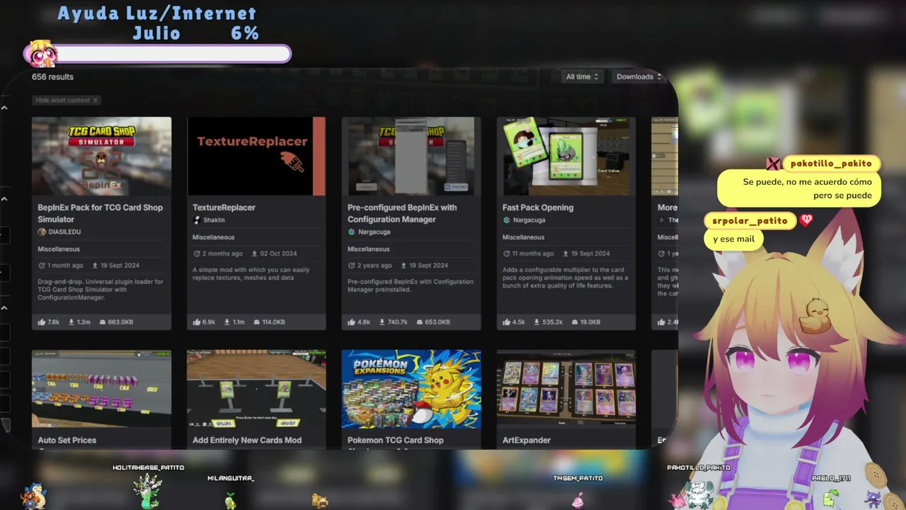906x510 pixels.
Task: Click Nargacuga's avatar on the Fast Pack Opening card
Action: pos(507,220)
